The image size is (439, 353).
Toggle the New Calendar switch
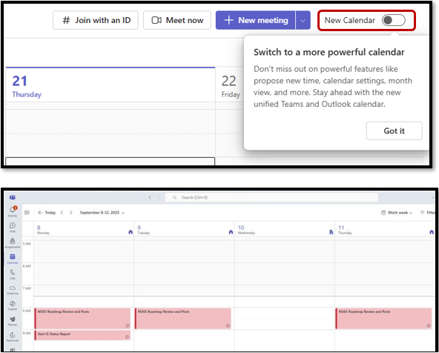(393, 20)
